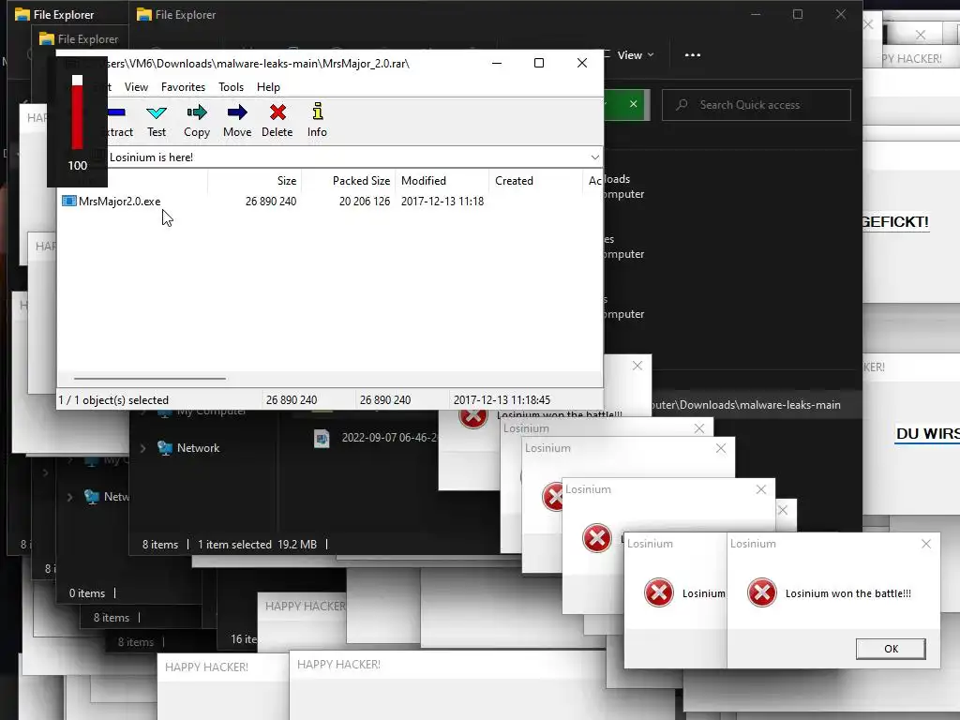Screen dimensions: 960x720
Task: Click the 2022-09-07 file icon in File Explorer
Action: click(322, 439)
